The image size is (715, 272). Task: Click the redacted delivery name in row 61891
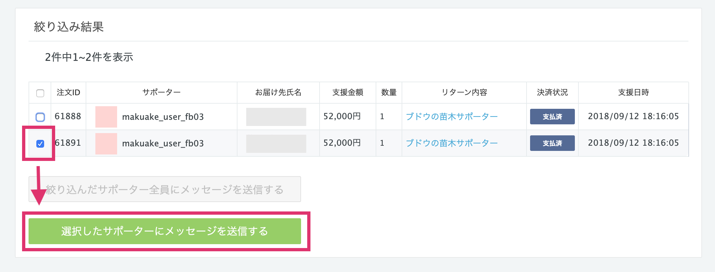tap(276, 143)
